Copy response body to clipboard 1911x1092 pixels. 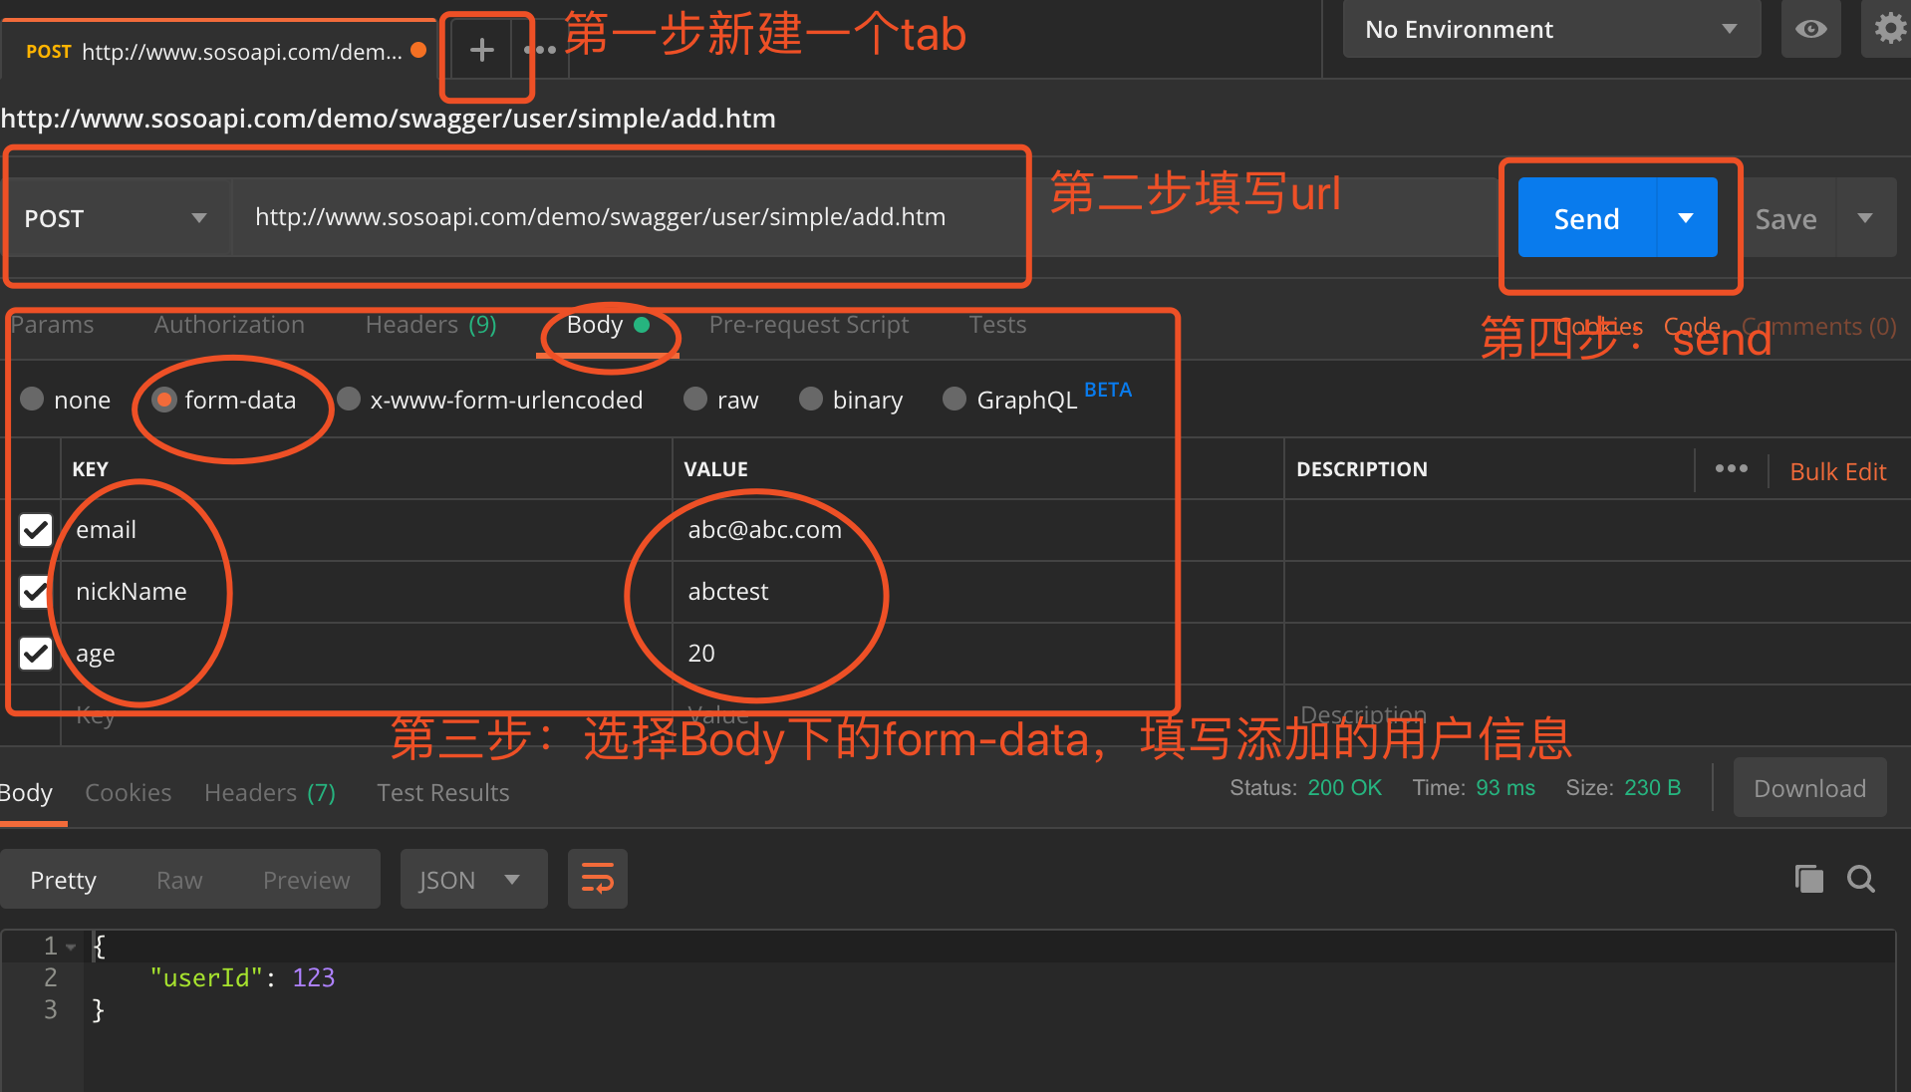coord(1808,879)
